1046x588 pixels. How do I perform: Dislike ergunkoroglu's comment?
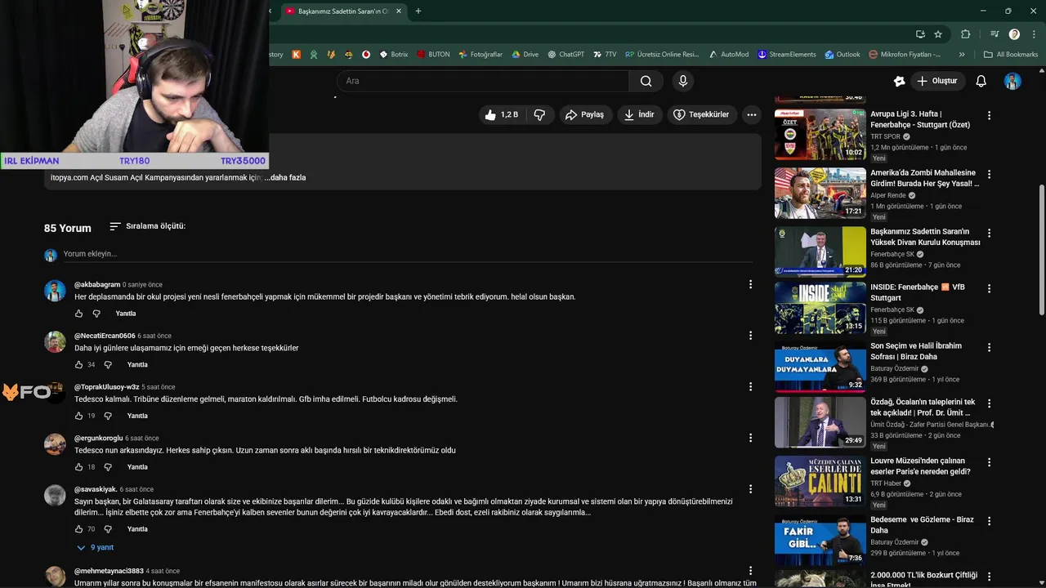pos(108,467)
